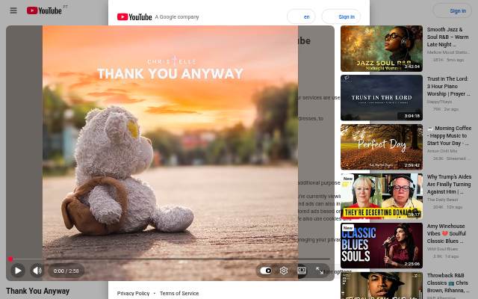478x299 pixels.
Task: Open the Trust in the Lord thumbnail
Action: pyautogui.click(x=382, y=98)
